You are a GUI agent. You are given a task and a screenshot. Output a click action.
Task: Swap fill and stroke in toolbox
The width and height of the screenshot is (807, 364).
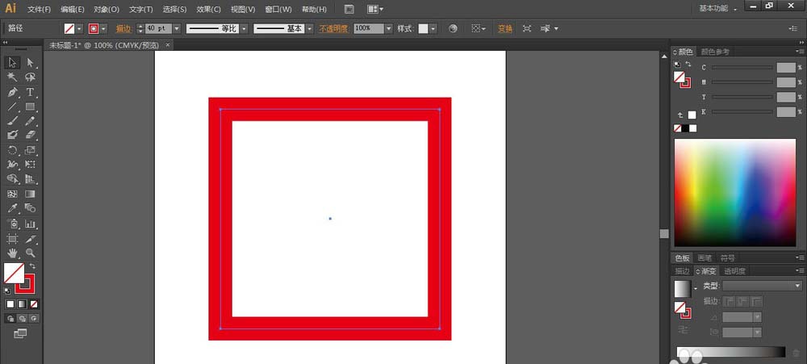click(x=33, y=266)
